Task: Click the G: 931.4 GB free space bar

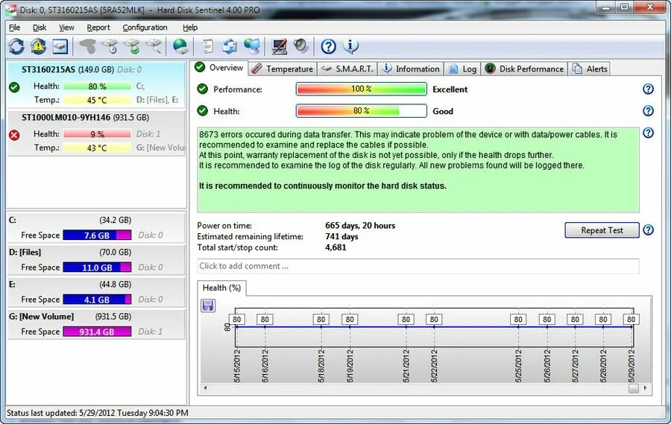Action: pyautogui.click(x=97, y=332)
